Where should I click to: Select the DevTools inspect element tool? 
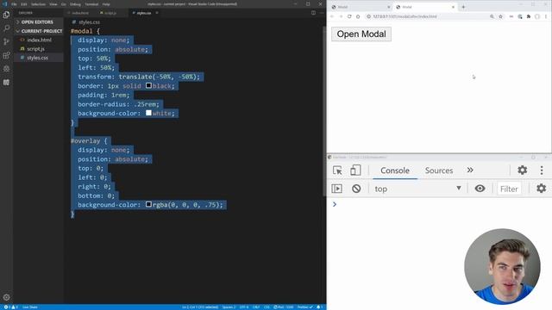[x=337, y=170]
